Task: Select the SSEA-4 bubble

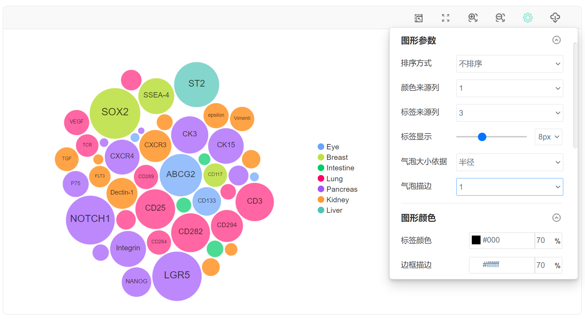Action: 156,96
